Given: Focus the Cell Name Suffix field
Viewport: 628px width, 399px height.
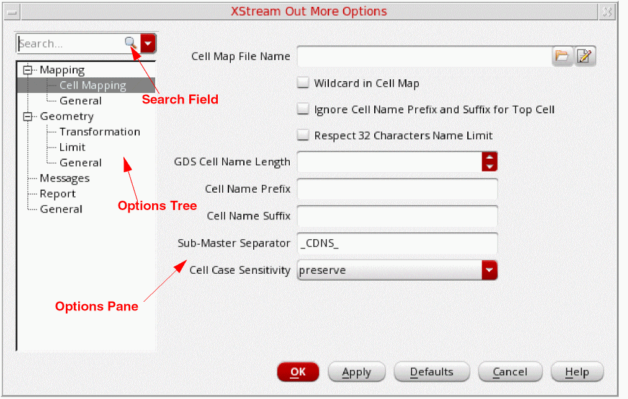Looking at the screenshot, I should point(397,216).
